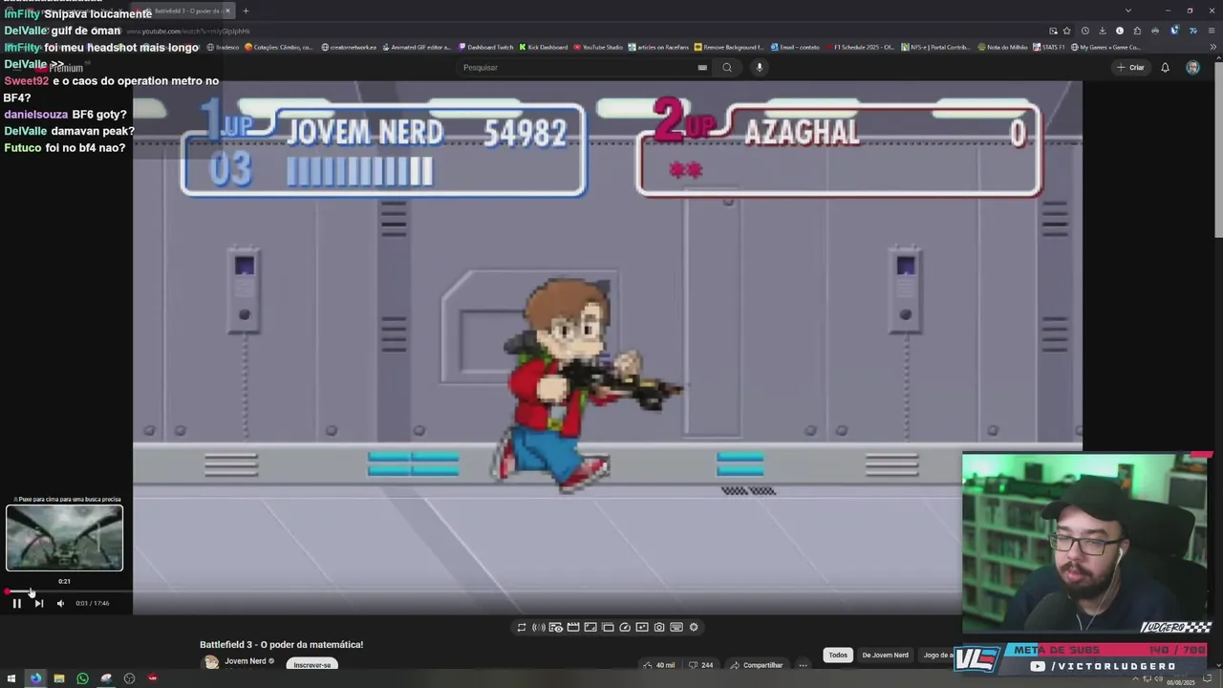This screenshot has height=688, width=1223.
Task: Open the gear settings under the player
Action: tap(694, 628)
